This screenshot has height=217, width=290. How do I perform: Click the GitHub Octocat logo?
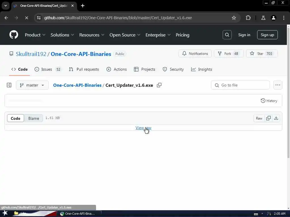(14, 35)
